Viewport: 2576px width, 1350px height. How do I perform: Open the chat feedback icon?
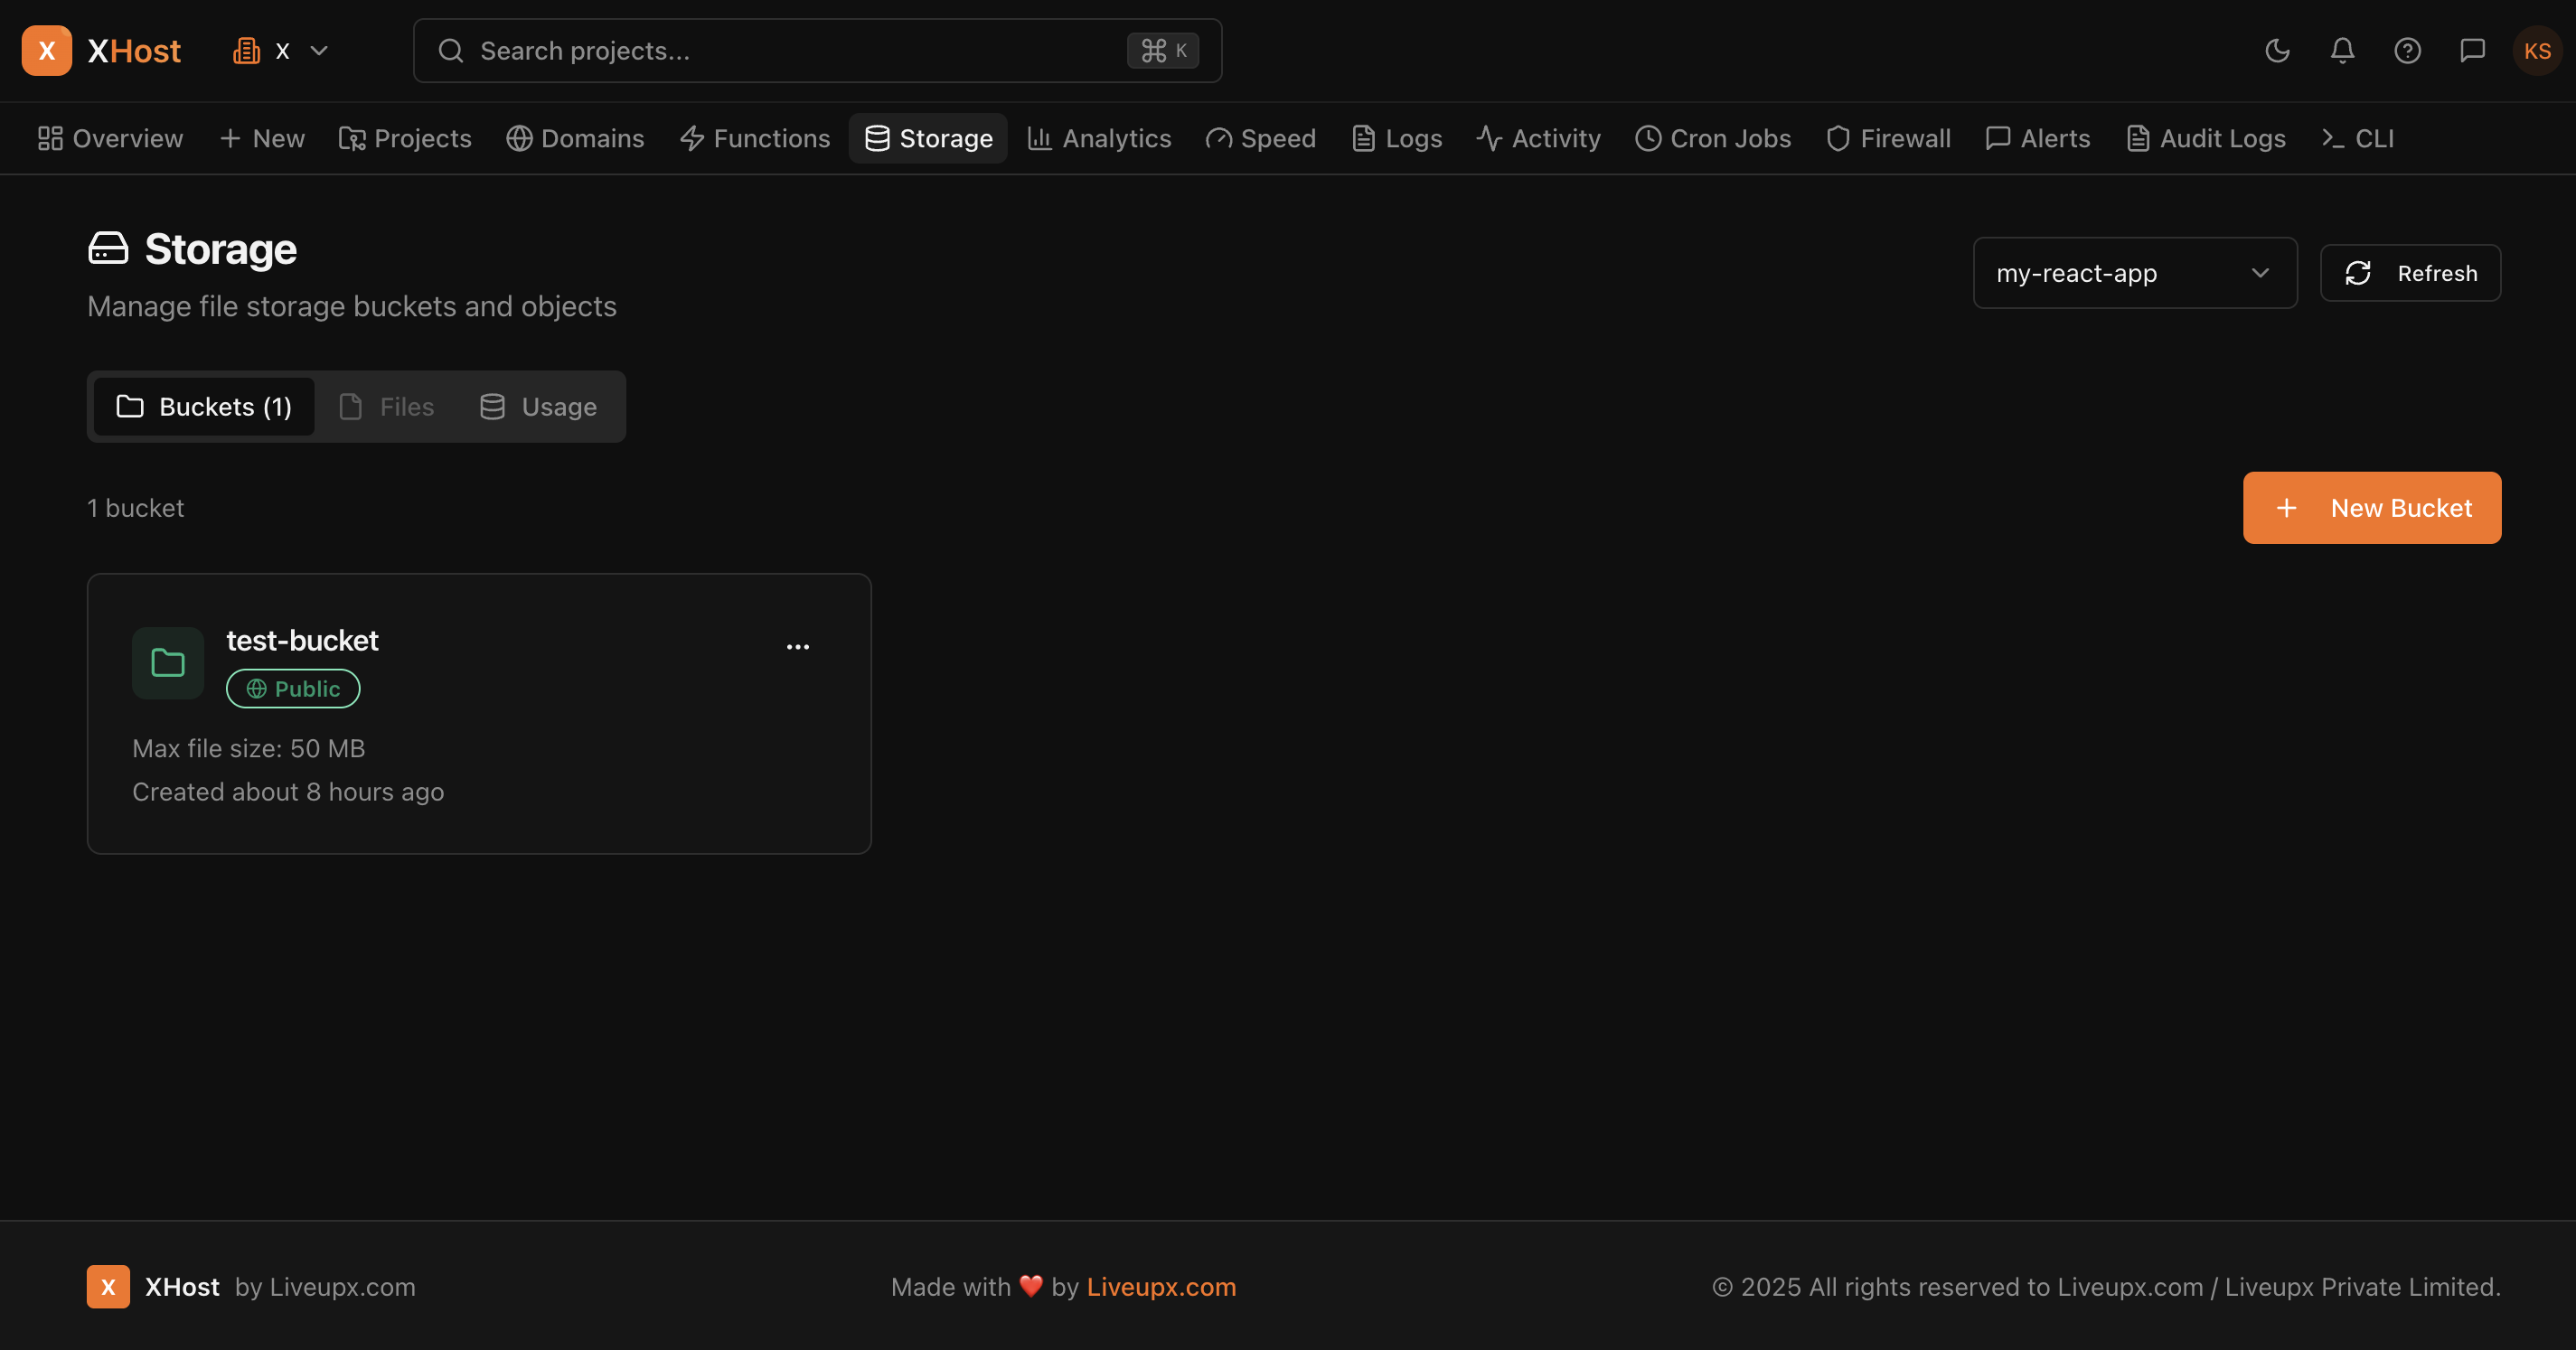2472,50
